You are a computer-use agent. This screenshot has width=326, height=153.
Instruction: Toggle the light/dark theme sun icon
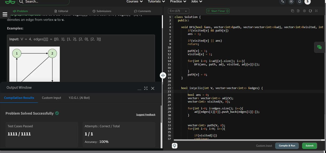pos(291,2)
